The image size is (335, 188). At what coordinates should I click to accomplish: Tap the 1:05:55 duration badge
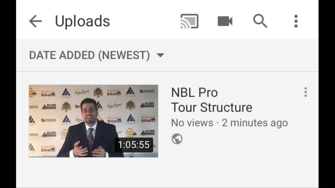(134, 145)
